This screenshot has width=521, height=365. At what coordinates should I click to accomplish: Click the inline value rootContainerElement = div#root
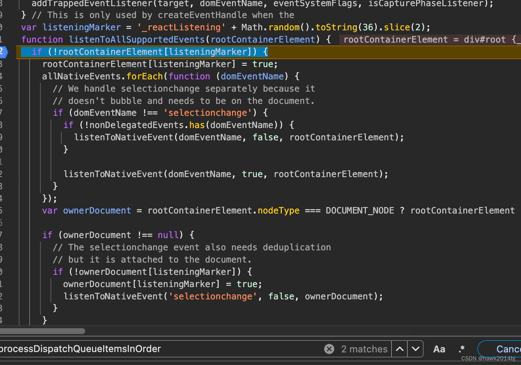pos(430,40)
